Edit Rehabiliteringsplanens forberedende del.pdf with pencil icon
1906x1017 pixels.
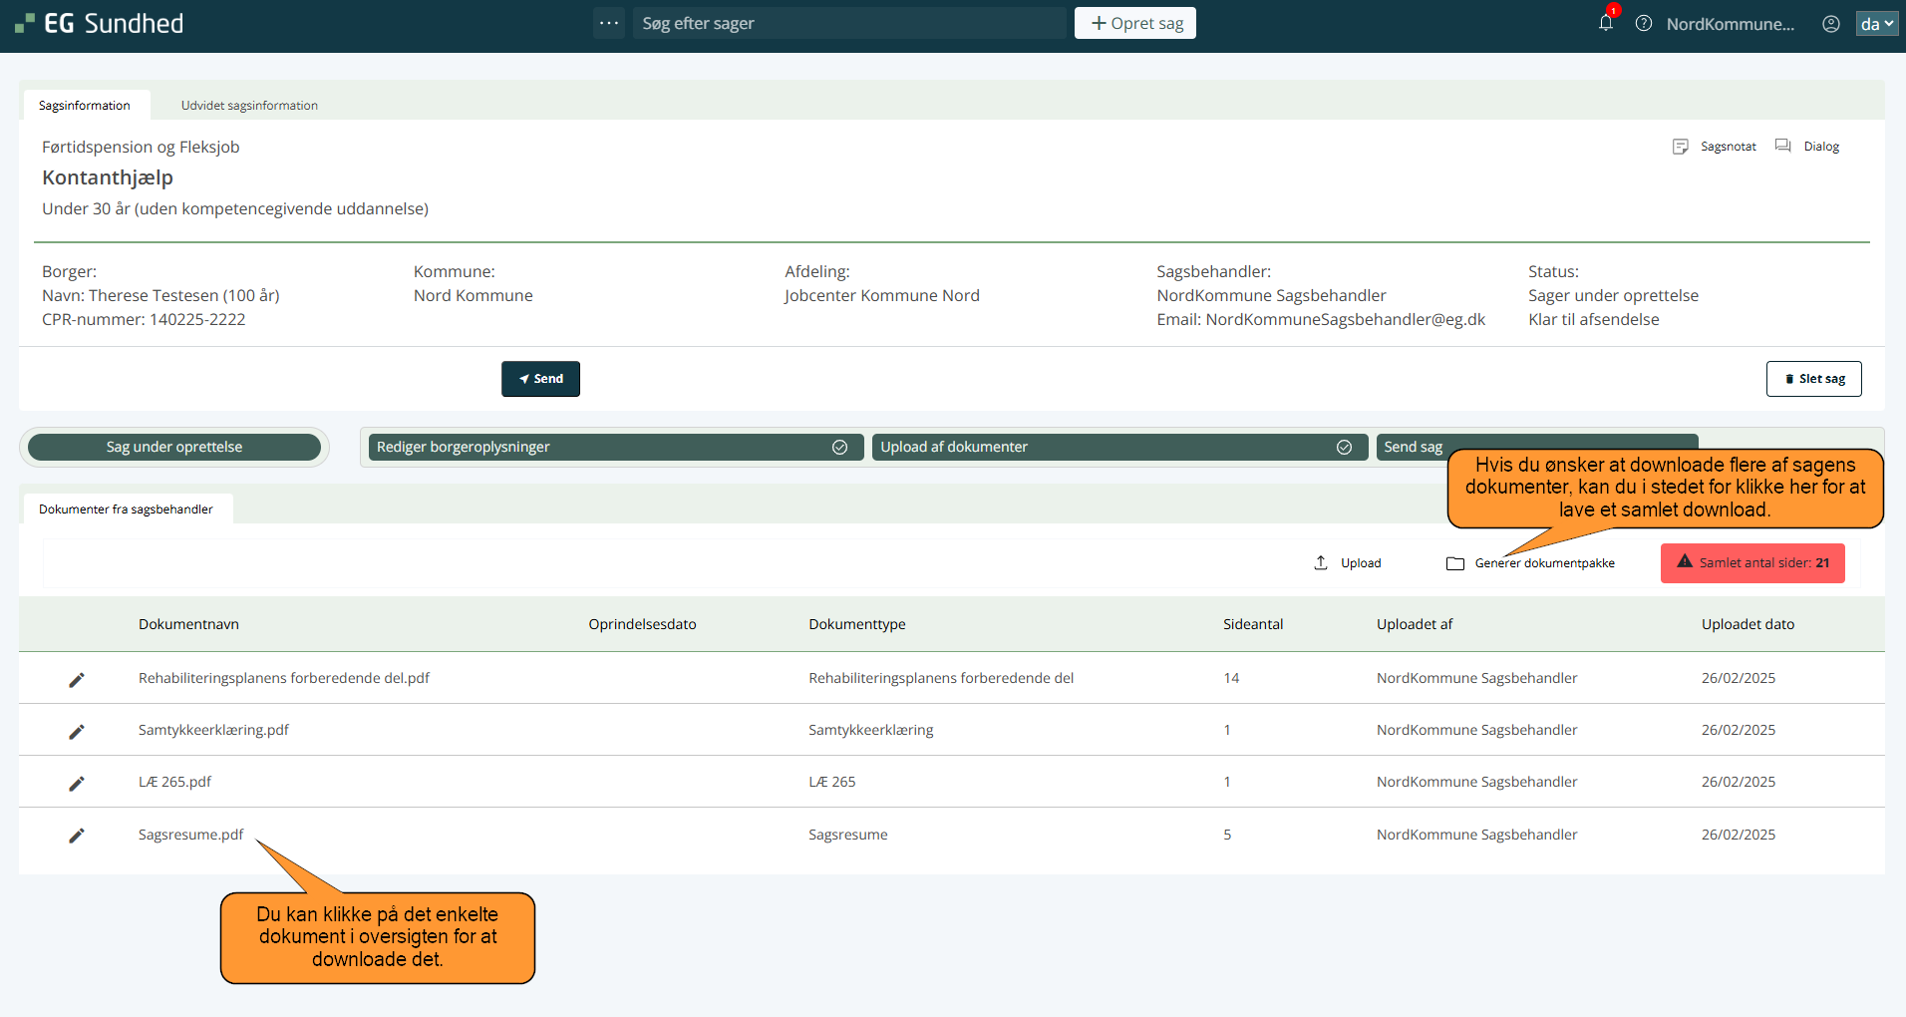[x=77, y=679]
